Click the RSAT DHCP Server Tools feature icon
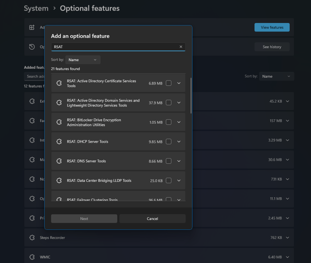311x263 pixels. point(59,141)
